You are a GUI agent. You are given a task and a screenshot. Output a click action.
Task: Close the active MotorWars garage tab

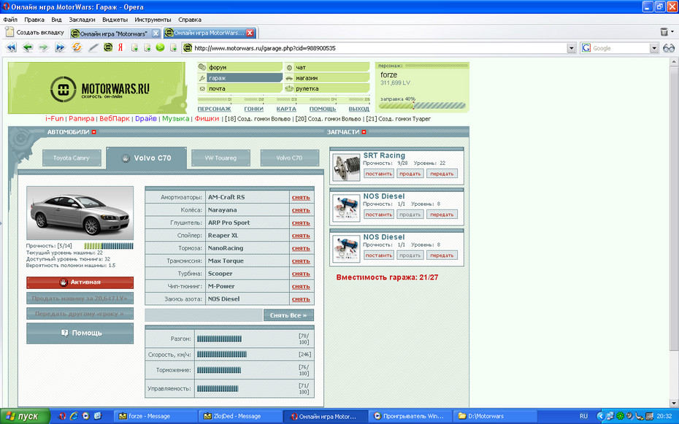point(250,33)
